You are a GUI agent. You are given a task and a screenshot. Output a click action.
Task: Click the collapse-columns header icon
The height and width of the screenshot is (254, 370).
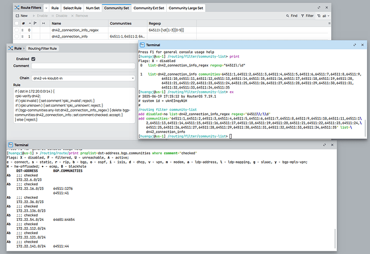(43, 24)
